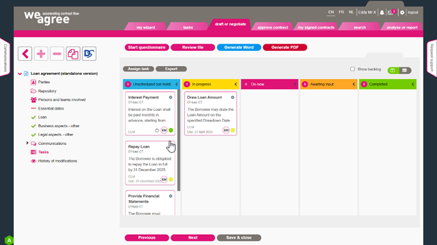The image size is (437, 245).
Task: Click the back arrow toolbar icon
Action: point(25,54)
